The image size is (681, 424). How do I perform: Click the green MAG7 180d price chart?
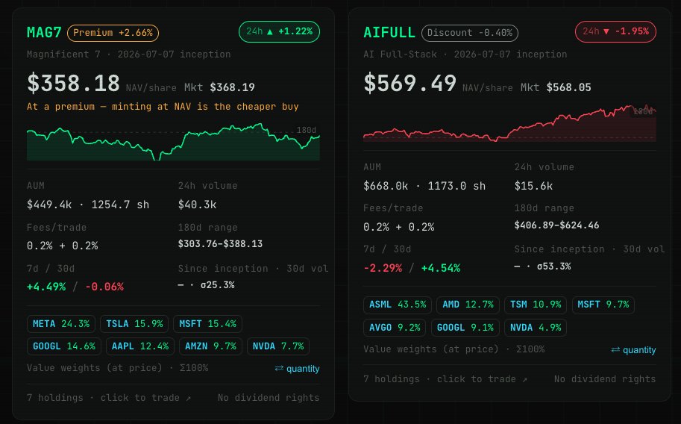click(173, 142)
